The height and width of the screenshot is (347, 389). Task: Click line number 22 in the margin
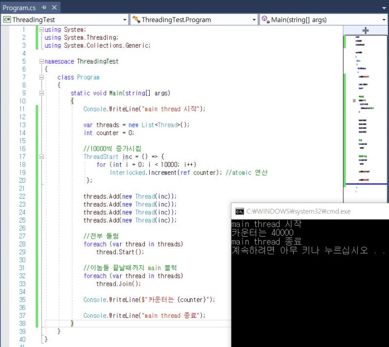pyautogui.click(x=22, y=196)
